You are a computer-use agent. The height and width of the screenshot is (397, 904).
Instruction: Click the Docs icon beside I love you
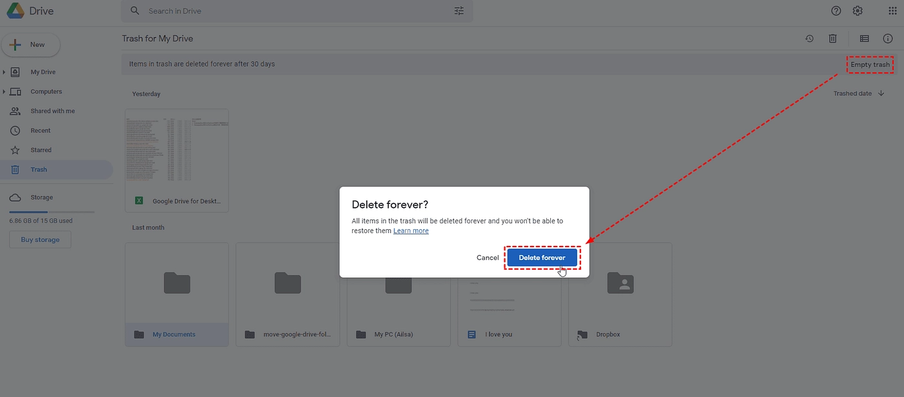(472, 334)
